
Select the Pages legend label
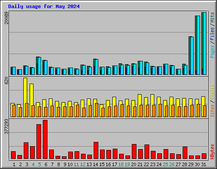pyautogui.click(x=212, y=52)
